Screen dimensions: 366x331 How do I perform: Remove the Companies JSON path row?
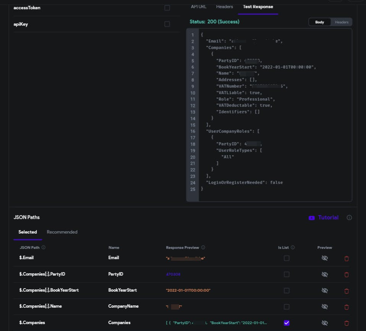point(347,323)
